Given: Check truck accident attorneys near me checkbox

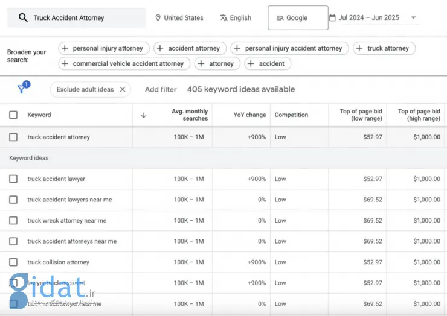Looking at the screenshot, I should click(x=13, y=241).
